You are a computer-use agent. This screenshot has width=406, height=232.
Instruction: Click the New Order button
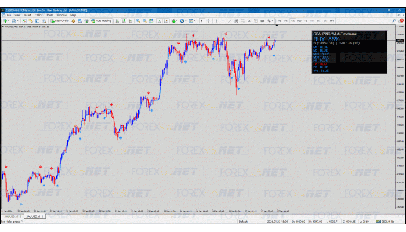point(60,21)
